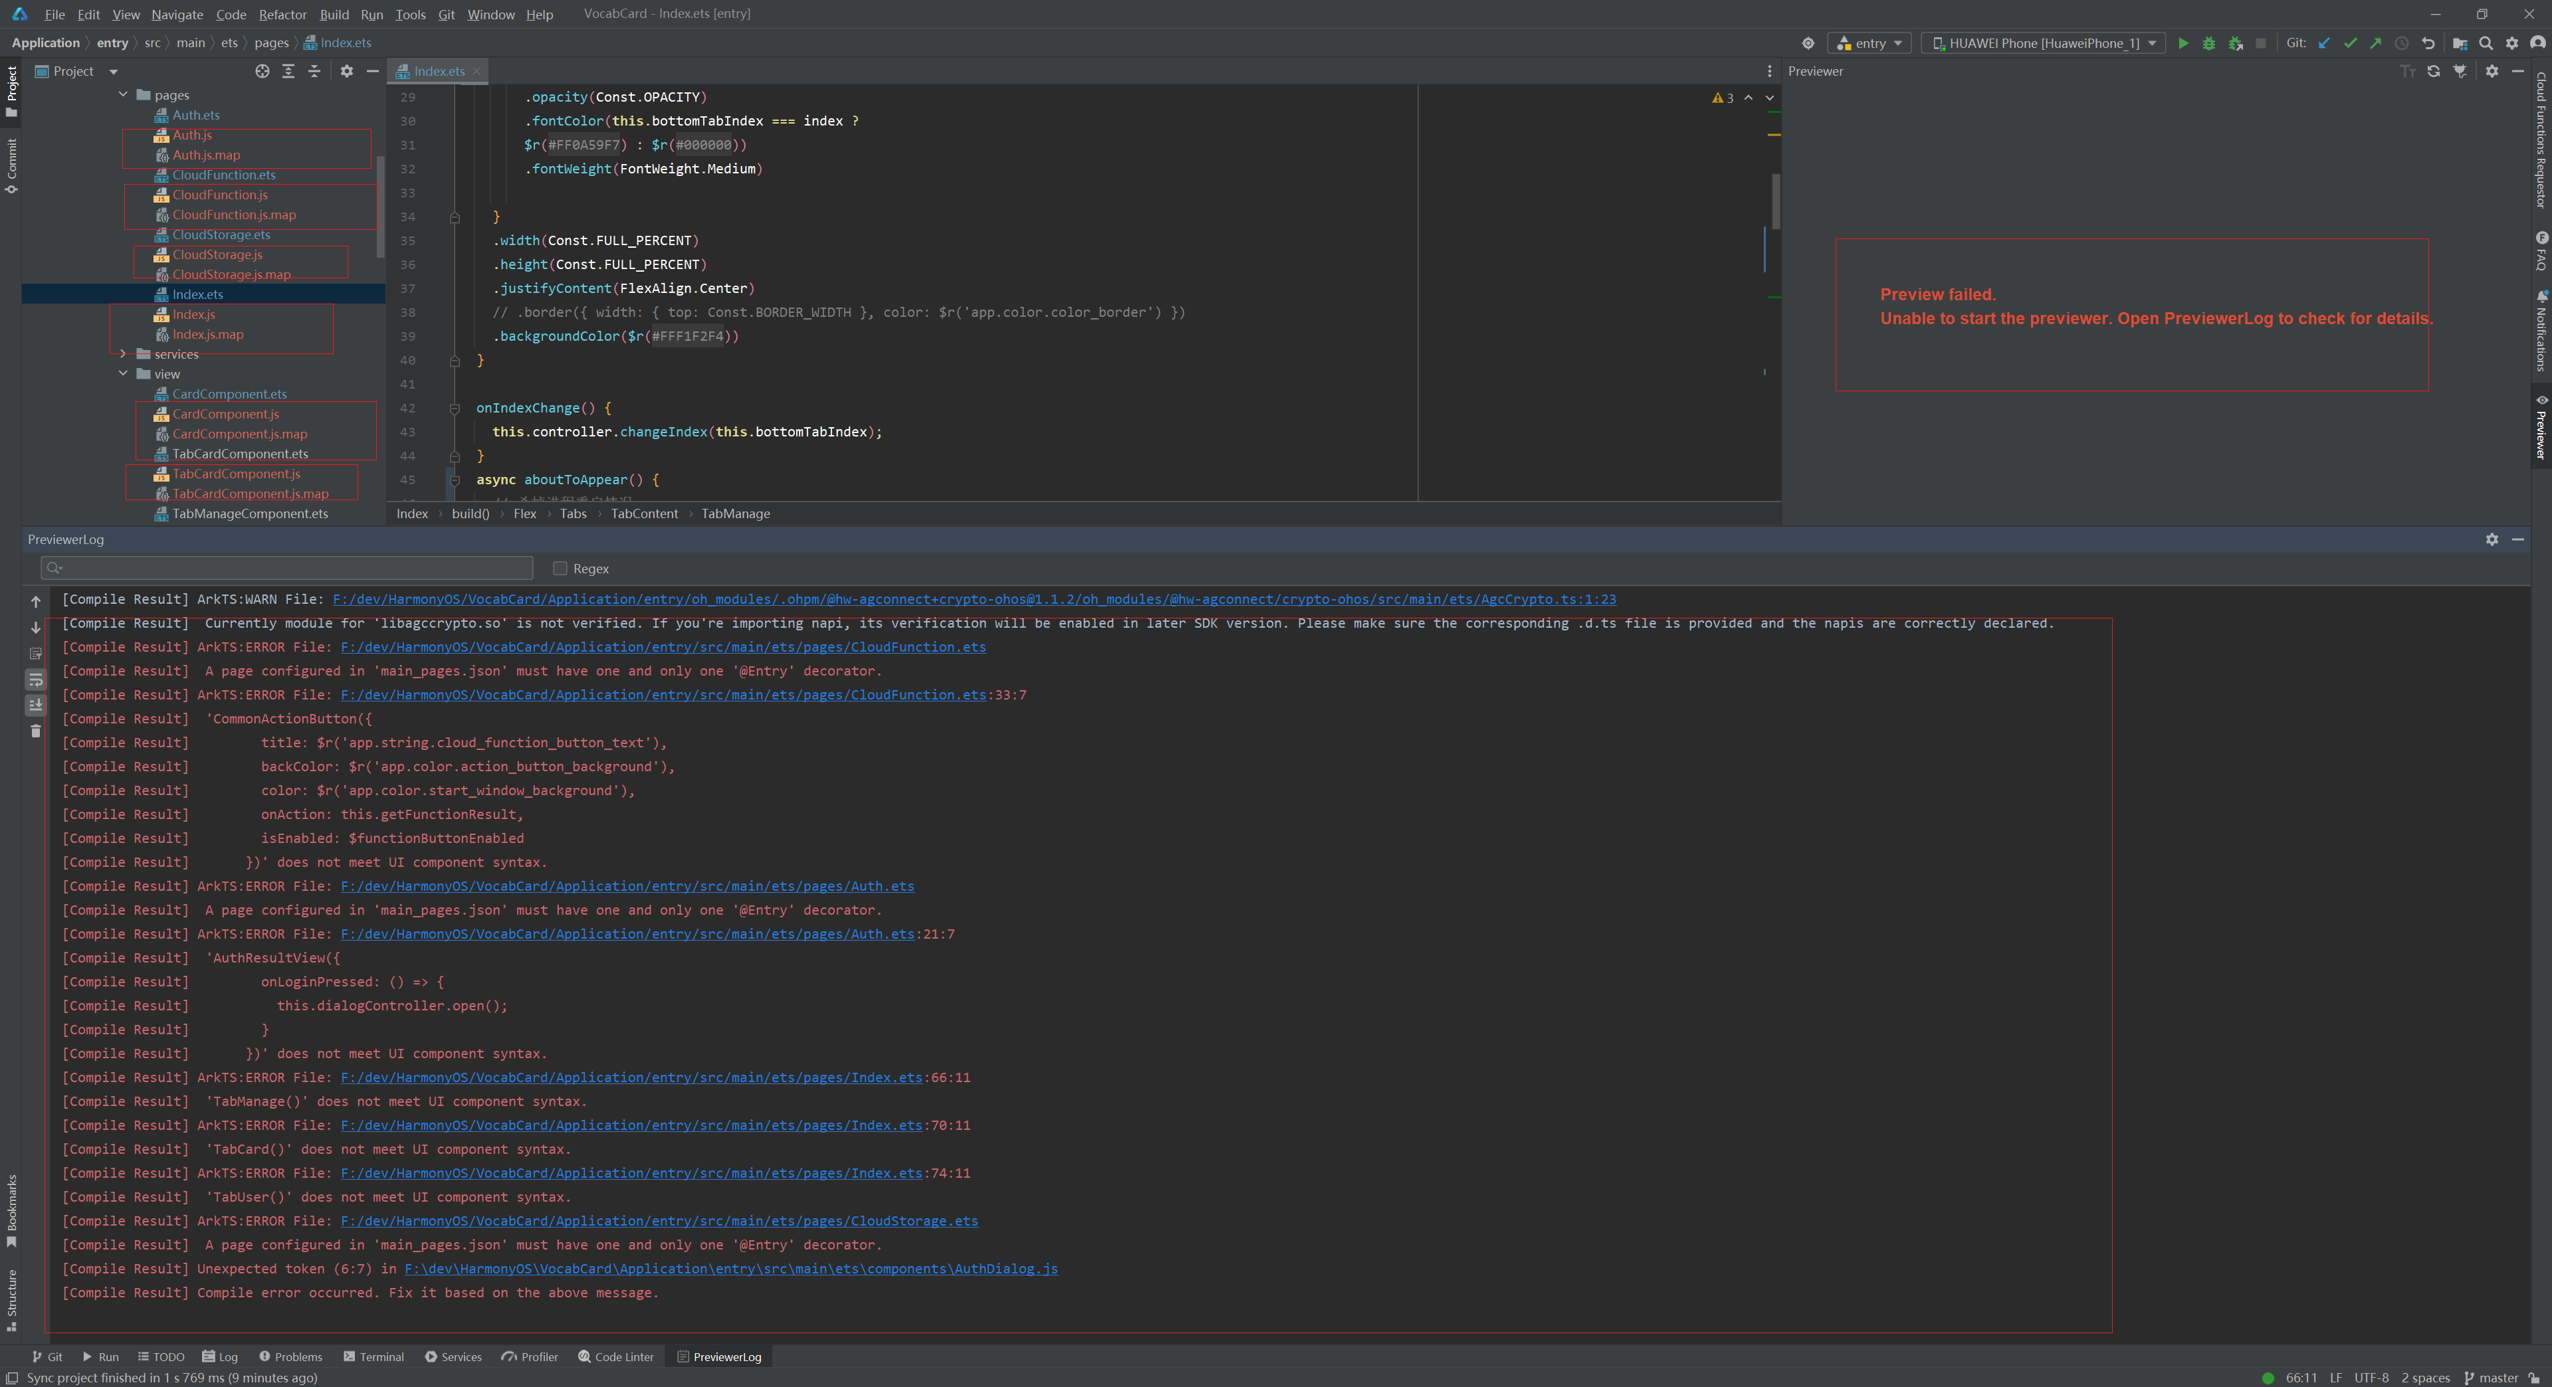Image resolution: width=2552 pixels, height=1387 pixels.
Task: Collapse all nodes in Project panel
Action: click(x=314, y=71)
